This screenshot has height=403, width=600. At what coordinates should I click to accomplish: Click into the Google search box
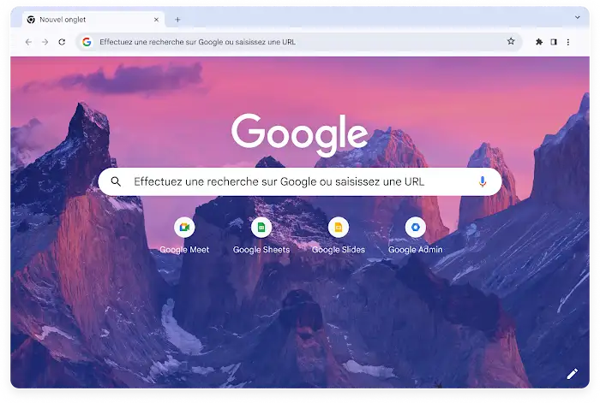tap(300, 182)
